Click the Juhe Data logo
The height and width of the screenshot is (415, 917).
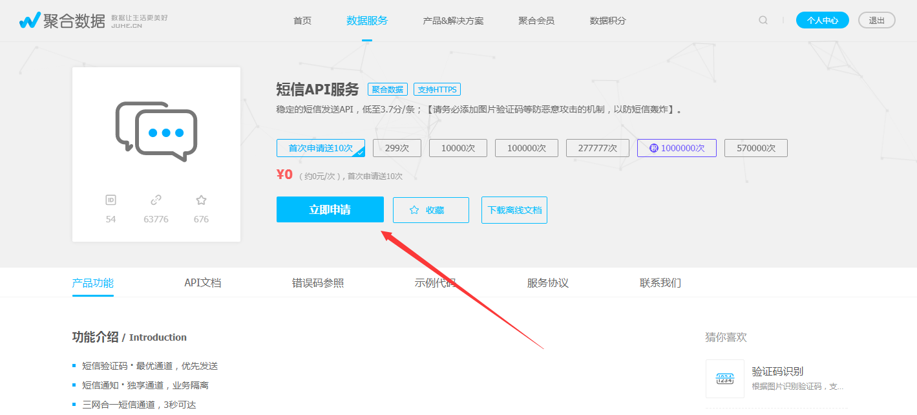pos(62,21)
